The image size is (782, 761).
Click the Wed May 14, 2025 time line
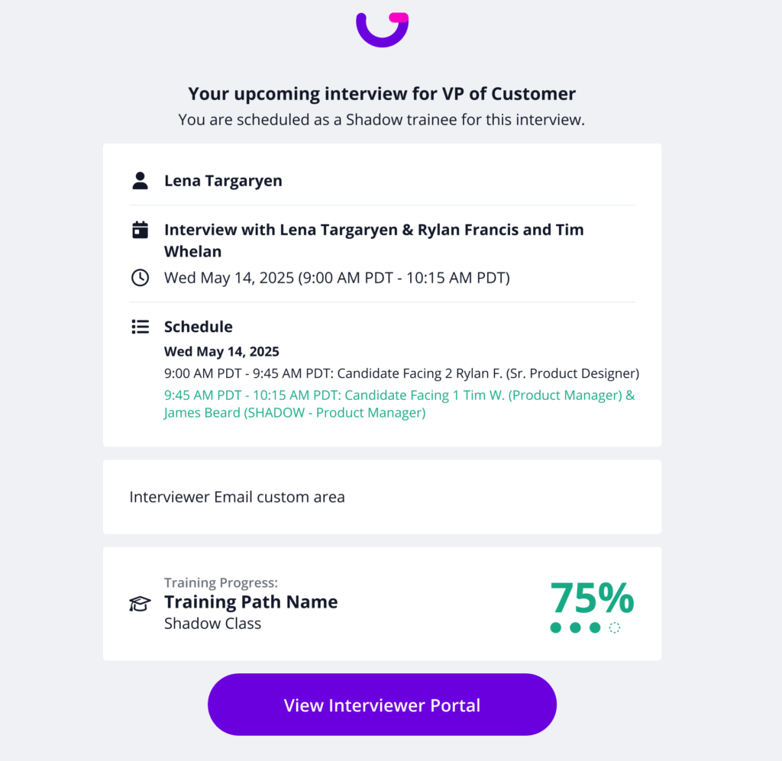pos(337,278)
